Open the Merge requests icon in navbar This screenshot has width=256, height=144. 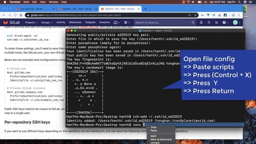tap(209, 22)
